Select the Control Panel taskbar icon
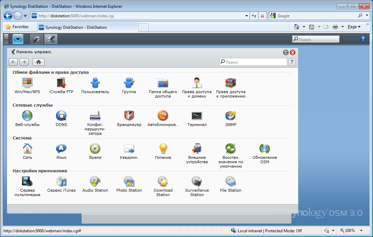Viewport: 373px width, 237px height. (x=51, y=39)
